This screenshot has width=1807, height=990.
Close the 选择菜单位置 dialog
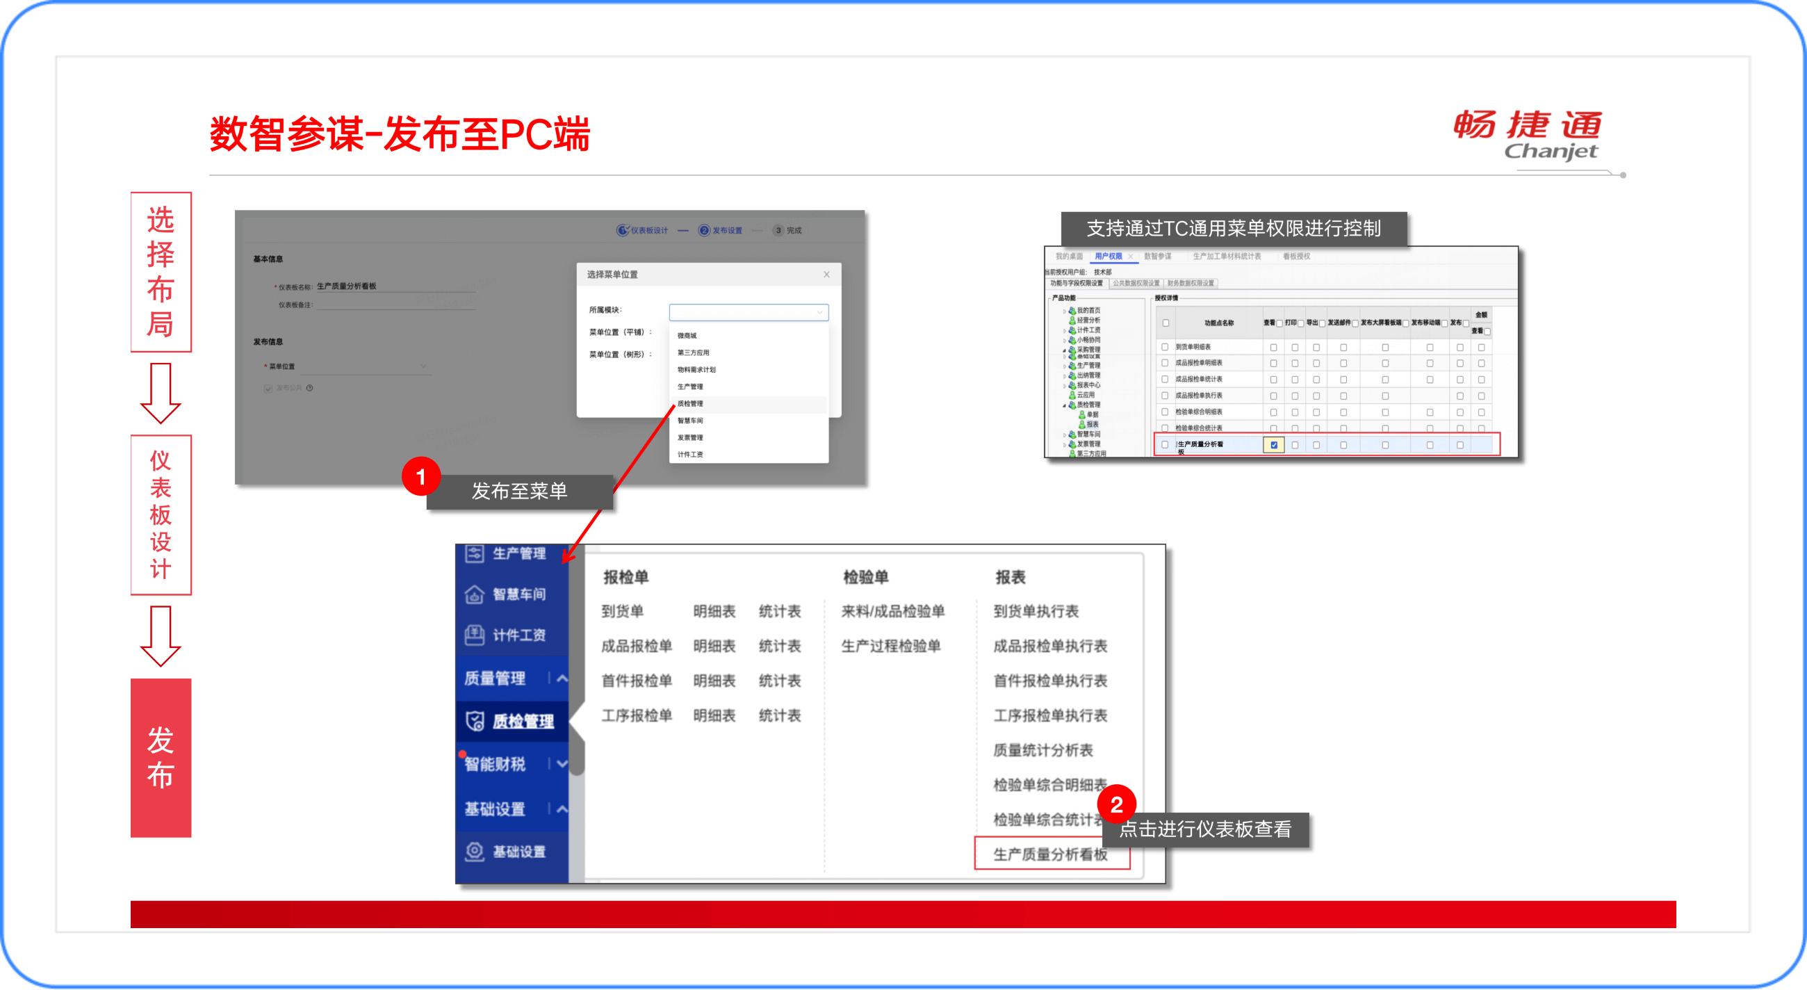coord(826,275)
